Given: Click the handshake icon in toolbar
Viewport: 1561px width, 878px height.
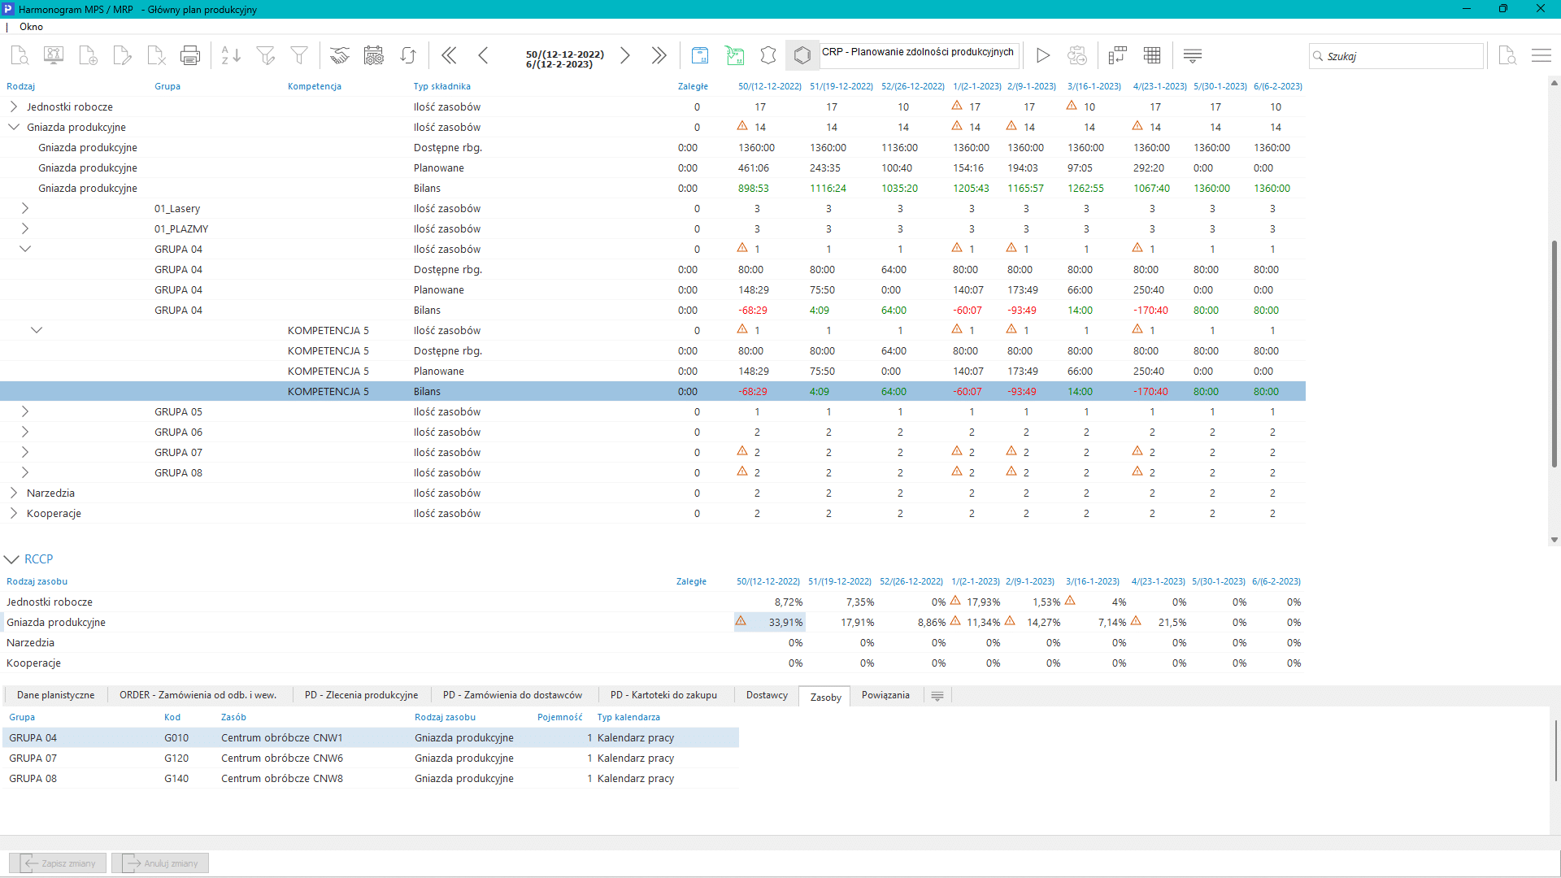Looking at the screenshot, I should click(340, 55).
